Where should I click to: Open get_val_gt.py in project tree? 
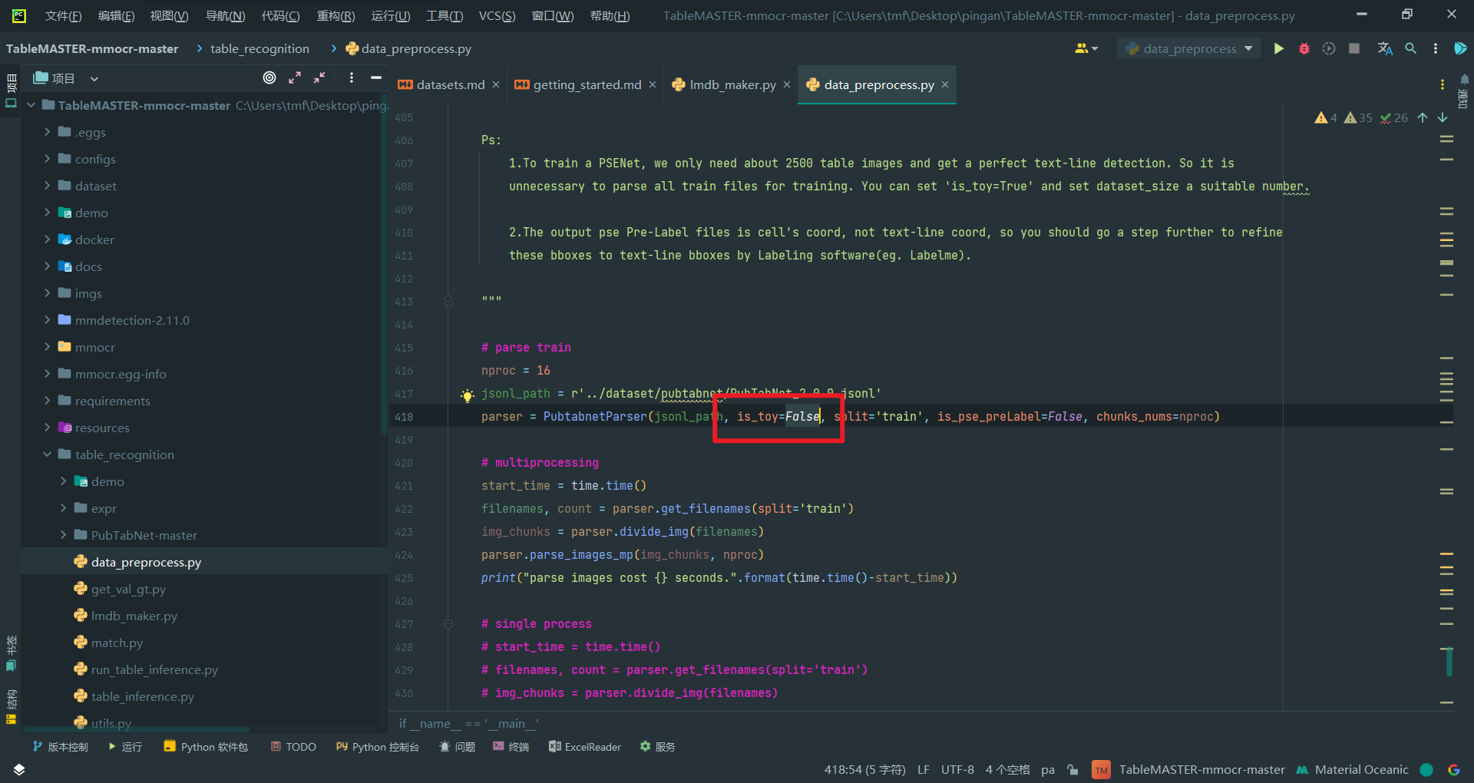tap(128, 589)
